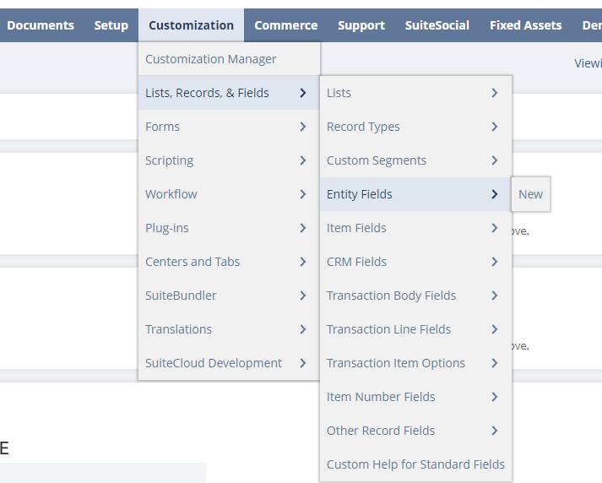Open the Fixed Assets tab
The image size is (602, 483).
point(526,25)
